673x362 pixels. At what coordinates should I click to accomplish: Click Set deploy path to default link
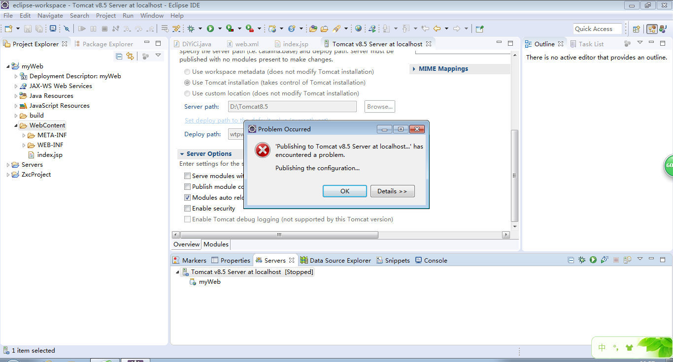point(256,120)
